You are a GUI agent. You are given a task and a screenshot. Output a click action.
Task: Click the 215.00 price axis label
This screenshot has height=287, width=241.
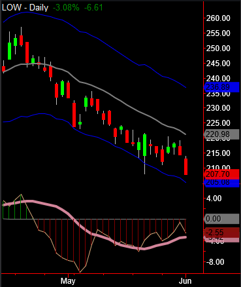[218, 153]
